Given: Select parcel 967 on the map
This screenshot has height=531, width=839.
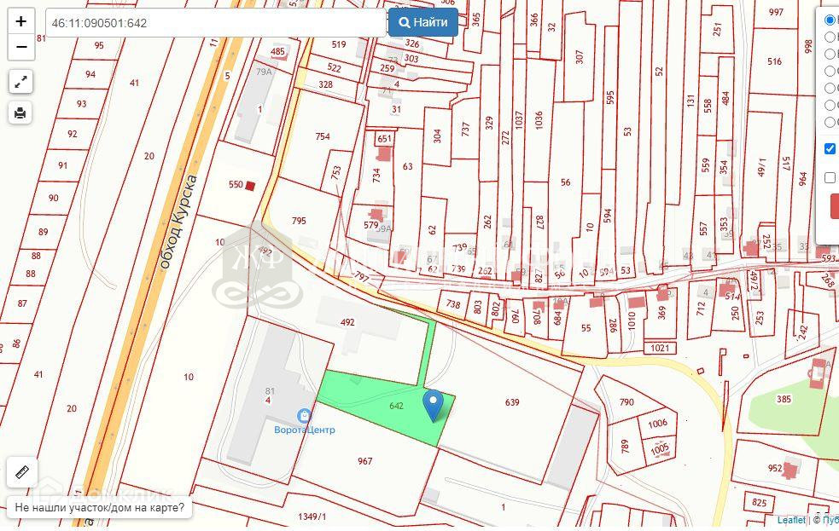Looking at the screenshot, I should pyautogui.click(x=365, y=461).
